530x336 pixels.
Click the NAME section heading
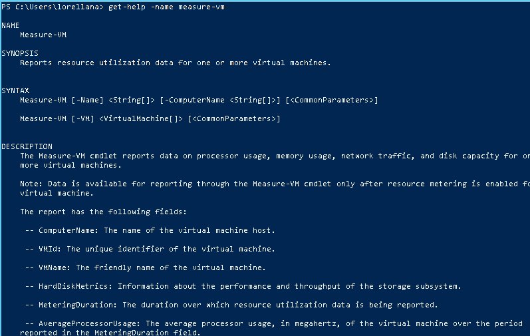click(x=11, y=25)
